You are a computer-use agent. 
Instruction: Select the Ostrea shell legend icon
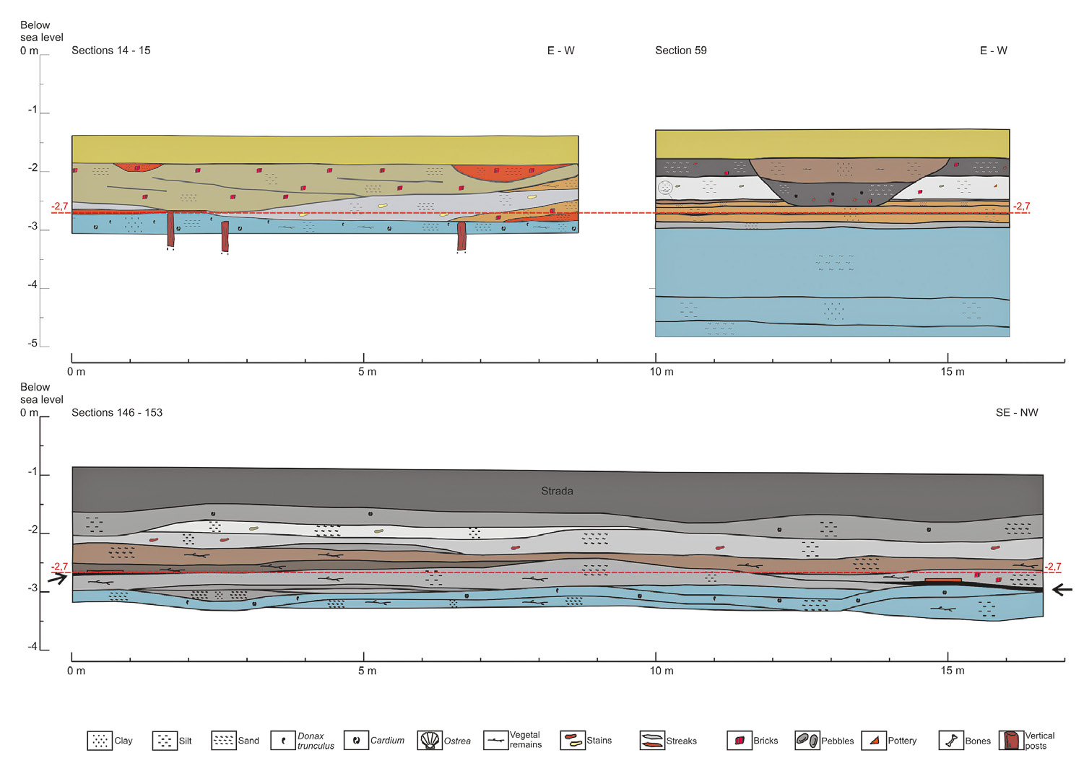click(x=430, y=740)
